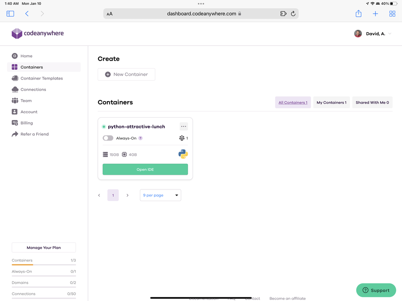402x301 pixels.
Task: Enable the Always-On toggle
Action: tap(108, 138)
